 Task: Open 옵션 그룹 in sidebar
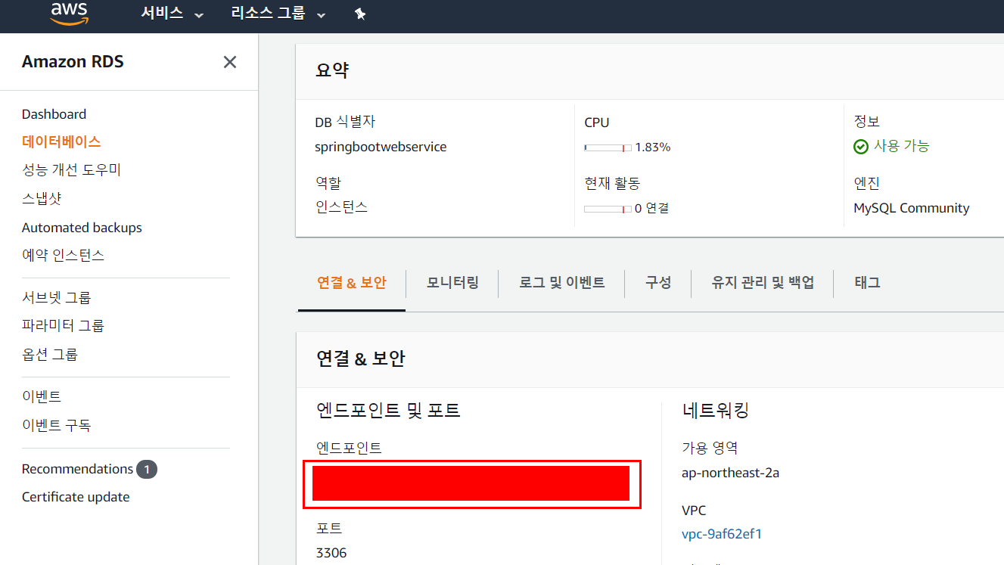click(50, 355)
